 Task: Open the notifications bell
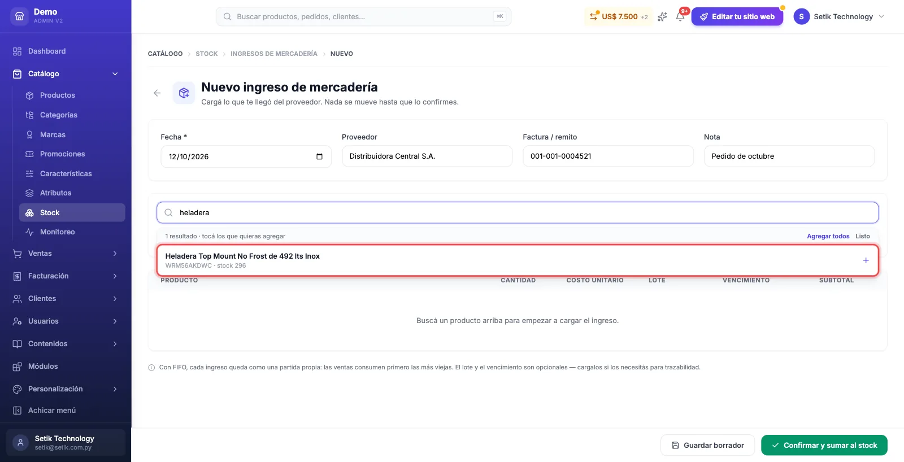click(x=680, y=16)
